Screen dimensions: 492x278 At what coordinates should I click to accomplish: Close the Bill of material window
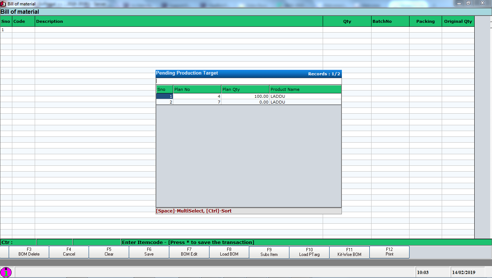click(482, 3)
